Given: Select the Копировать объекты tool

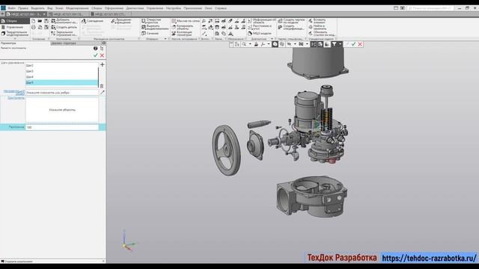Looking at the screenshot, I should pyautogui.click(x=183, y=27).
